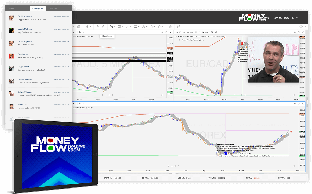
Task: Click the '2 Bars Supply' label
Action: pos(107,36)
